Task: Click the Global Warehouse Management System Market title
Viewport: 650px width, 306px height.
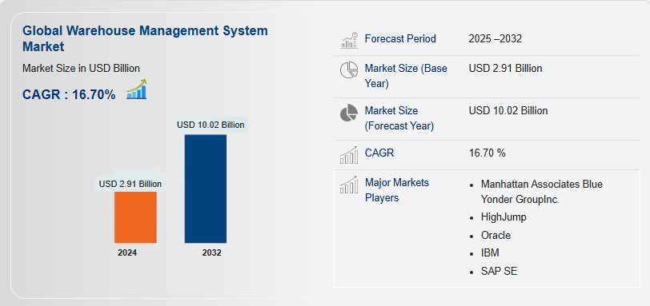Action: [x=145, y=38]
